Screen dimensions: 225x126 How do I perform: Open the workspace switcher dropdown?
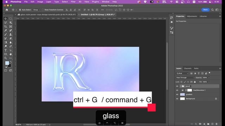[218, 10]
